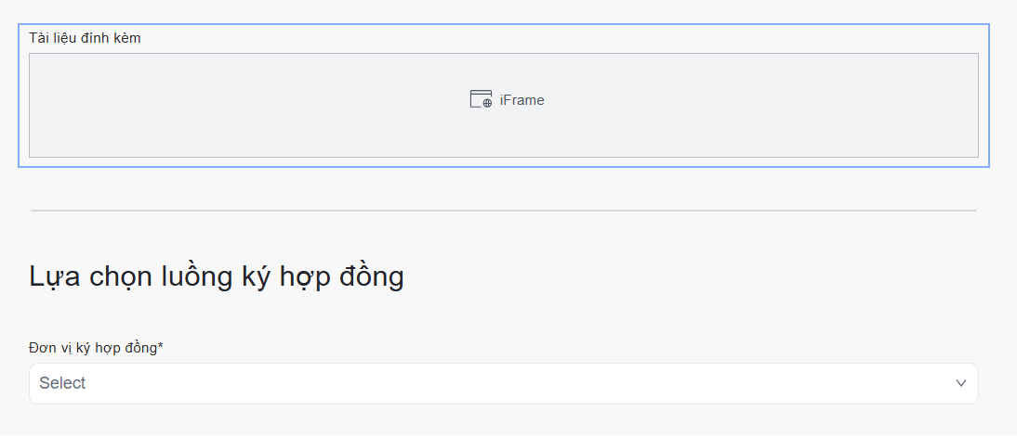The height and width of the screenshot is (436, 1017).
Task: Click the Lựa chọn luồng ký hợp đồng heading
Action: click(x=217, y=276)
